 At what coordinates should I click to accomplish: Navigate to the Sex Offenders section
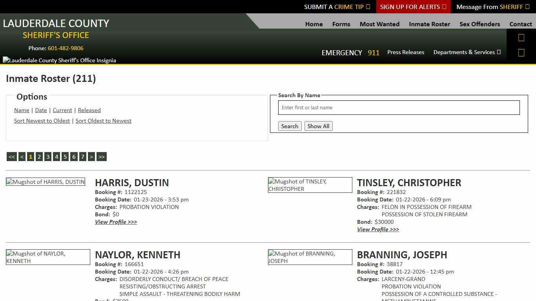pos(479,24)
